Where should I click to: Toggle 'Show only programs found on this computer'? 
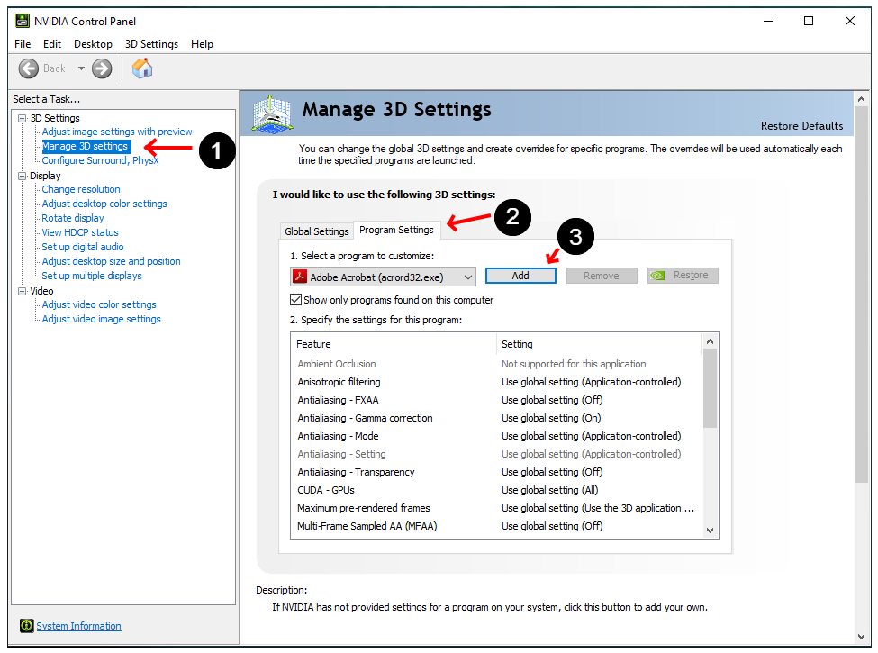point(296,300)
